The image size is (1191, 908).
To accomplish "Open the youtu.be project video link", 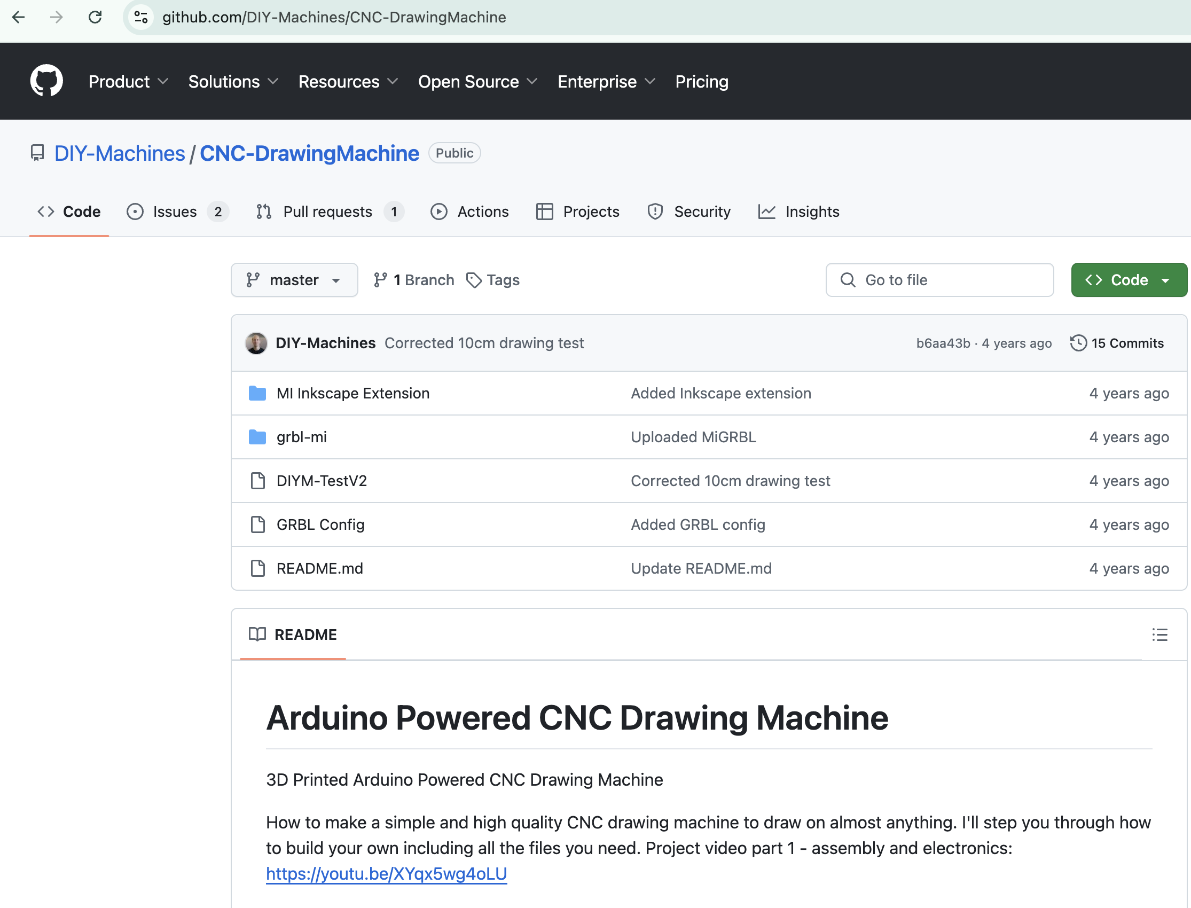I will coord(386,874).
